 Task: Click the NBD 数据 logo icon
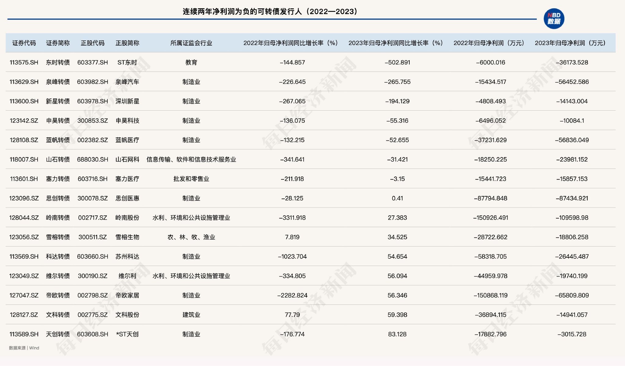tap(554, 19)
